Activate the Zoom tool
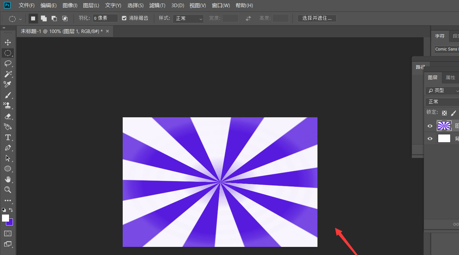 pyautogui.click(x=8, y=190)
